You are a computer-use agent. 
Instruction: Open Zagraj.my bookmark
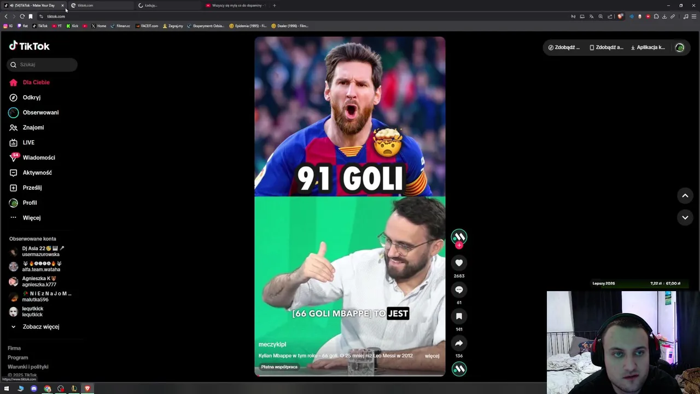pos(173,26)
